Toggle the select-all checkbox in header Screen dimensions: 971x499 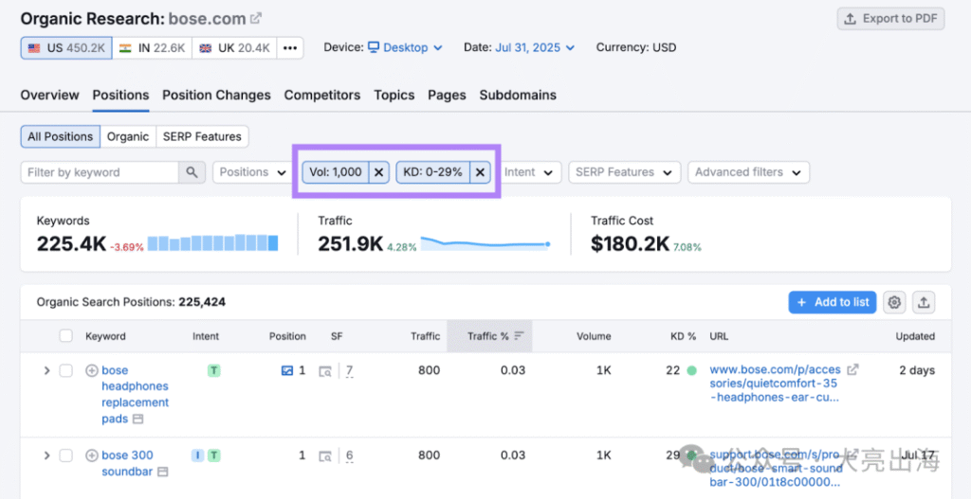pyautogui.click(x=65, y=336)
